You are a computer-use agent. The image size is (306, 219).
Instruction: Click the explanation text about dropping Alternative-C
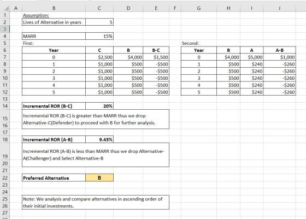(x=96, y=119)
